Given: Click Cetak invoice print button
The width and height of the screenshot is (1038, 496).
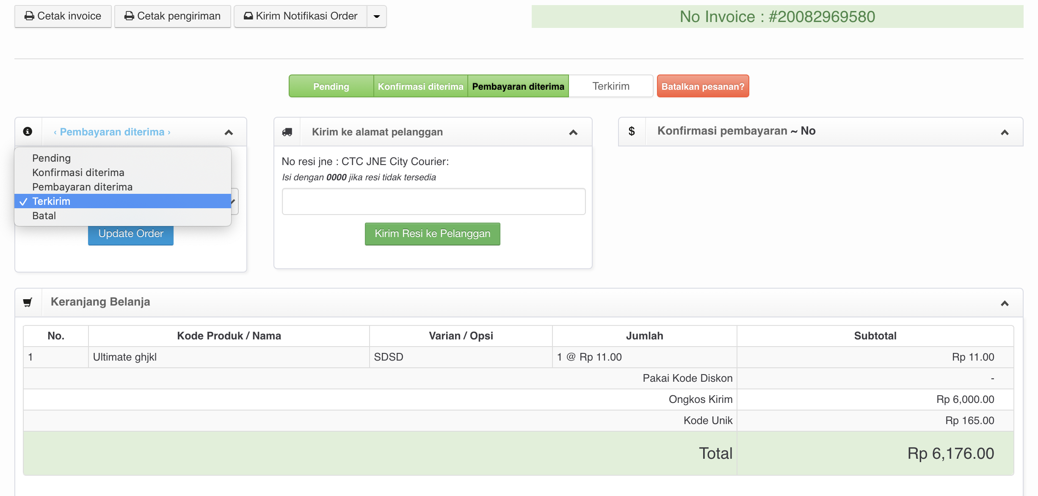Looking at the screenshot, I should 63,17.
